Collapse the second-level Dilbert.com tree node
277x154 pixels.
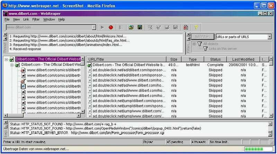12,65
